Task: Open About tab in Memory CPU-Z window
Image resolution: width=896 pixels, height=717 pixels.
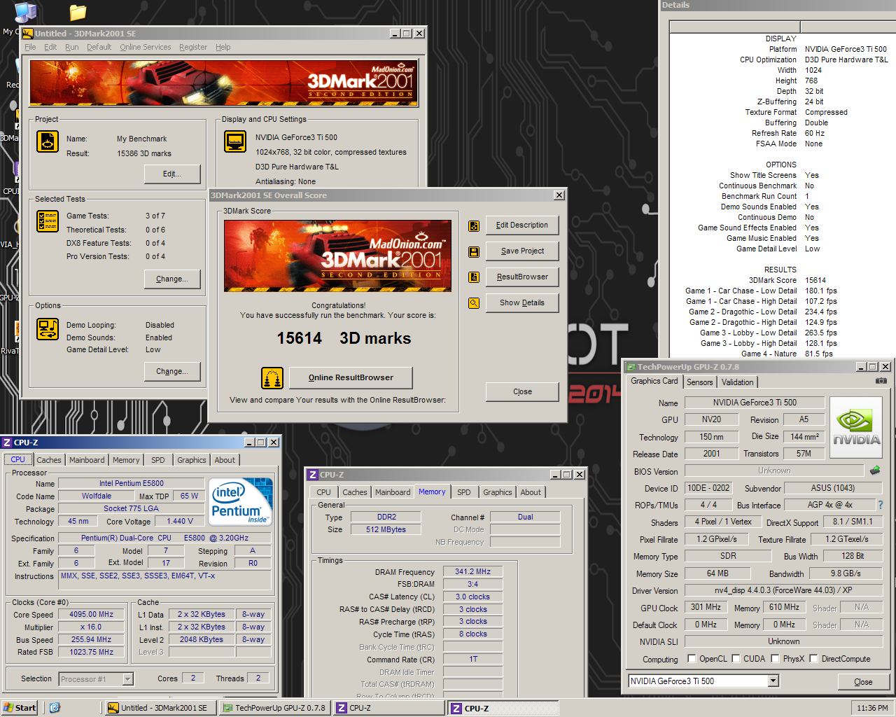Action: (531, 492)
